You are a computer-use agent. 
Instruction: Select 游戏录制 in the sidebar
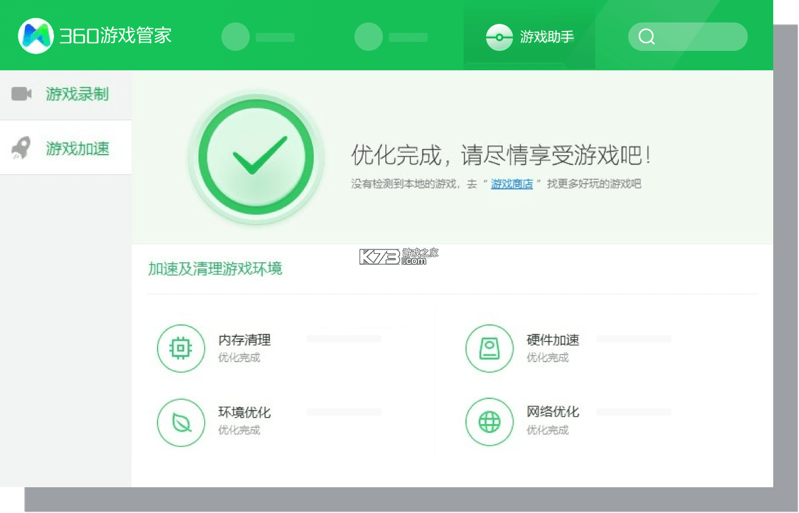point(66,94)
